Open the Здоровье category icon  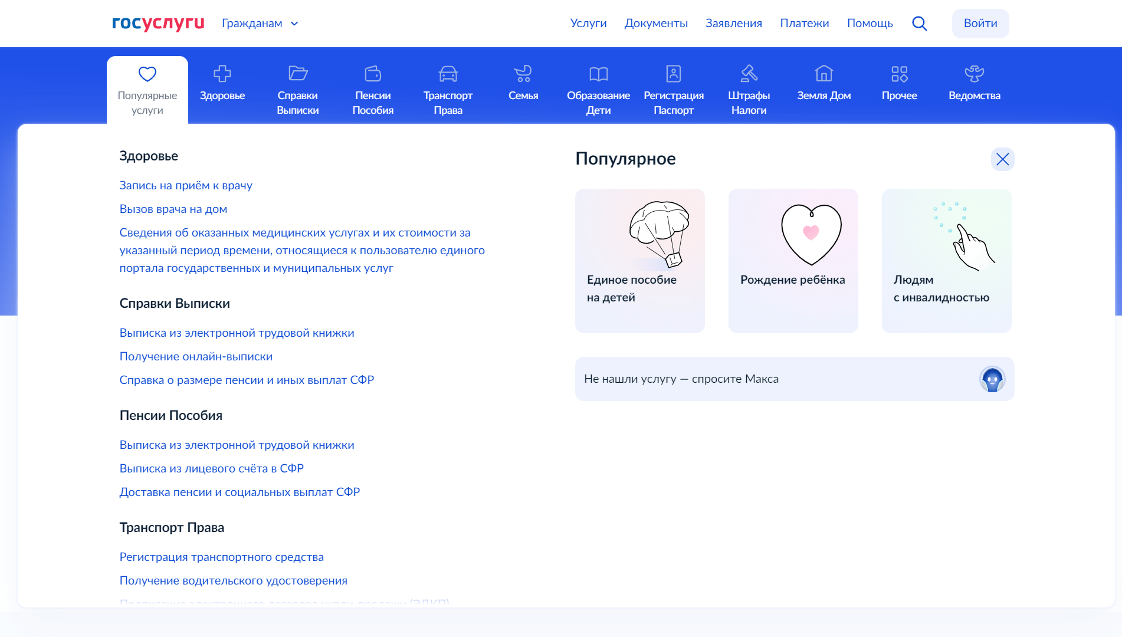pyautogui.click(x=222, y=74)
